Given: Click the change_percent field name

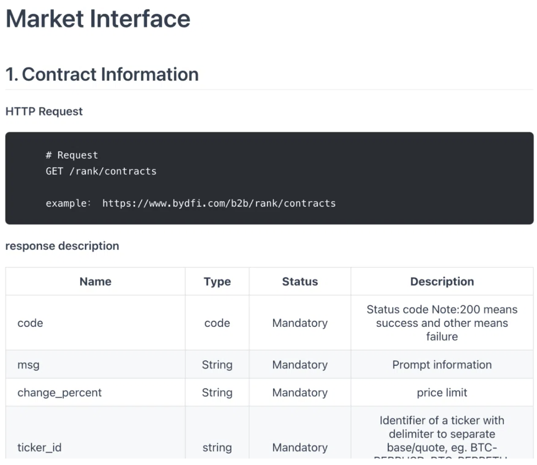Looking at the screenshot, I should 59,393.
